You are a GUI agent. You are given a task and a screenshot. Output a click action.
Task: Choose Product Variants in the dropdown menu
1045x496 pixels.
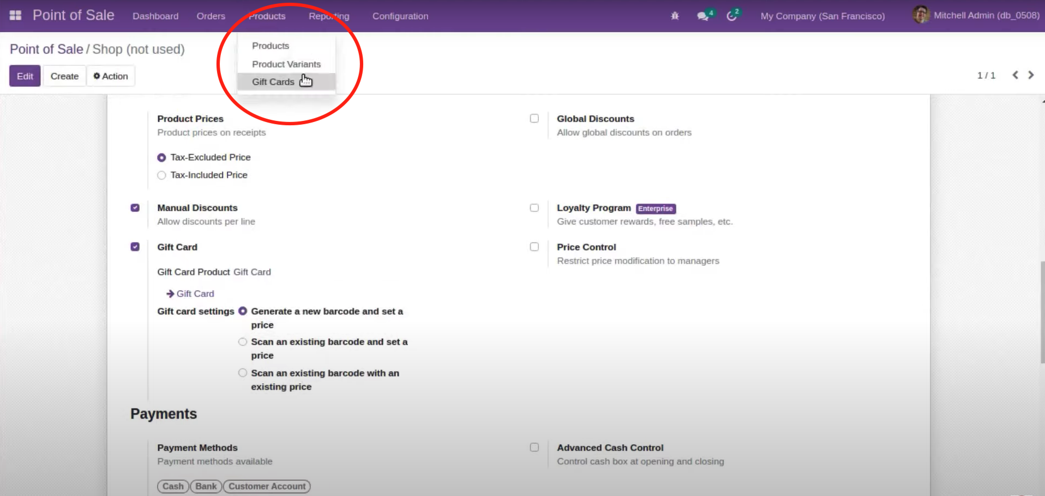[286, 64]
